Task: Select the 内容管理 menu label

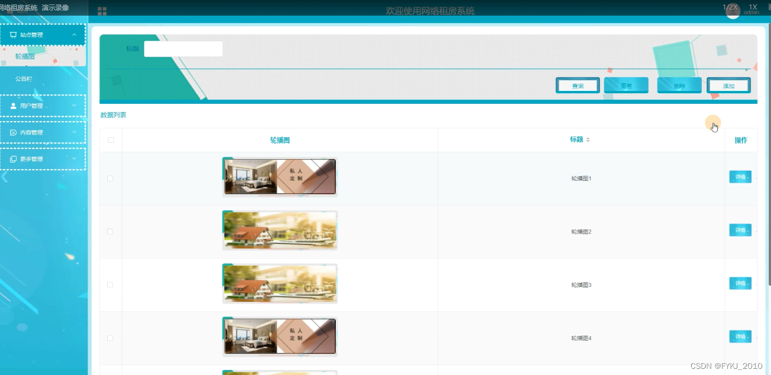Action: 31,132
